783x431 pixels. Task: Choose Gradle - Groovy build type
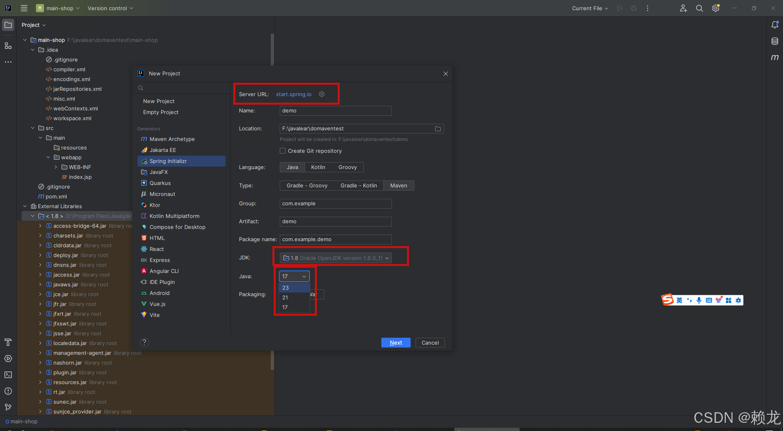307,186
